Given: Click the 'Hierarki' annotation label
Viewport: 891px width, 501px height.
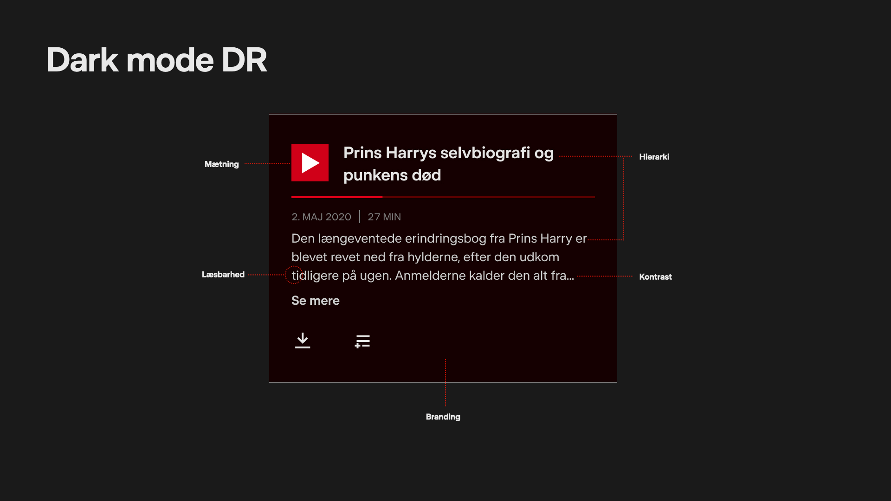Looking at the screenshot, I should click(654, 157).
